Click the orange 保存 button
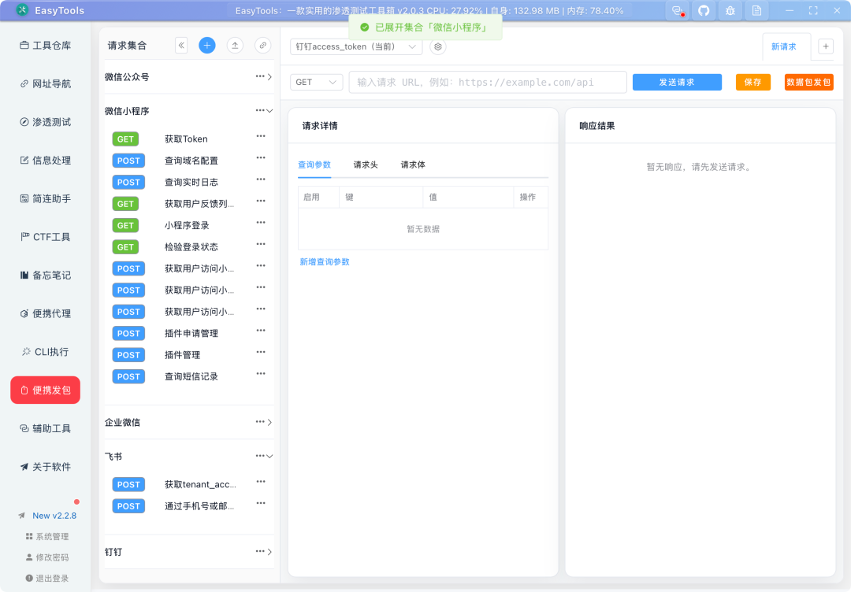This screenshot has width=851, height=592. tap(753, 83)
